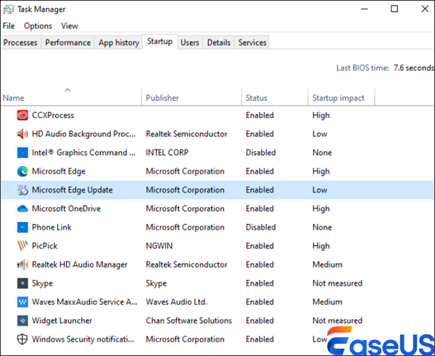
Task: Click the Microsoft OneDrive cloud icon
Action: tap(22, 209)
